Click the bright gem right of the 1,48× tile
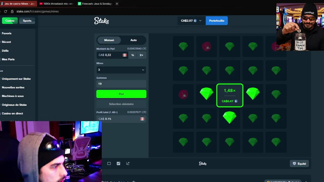 [x=253, y=94]
